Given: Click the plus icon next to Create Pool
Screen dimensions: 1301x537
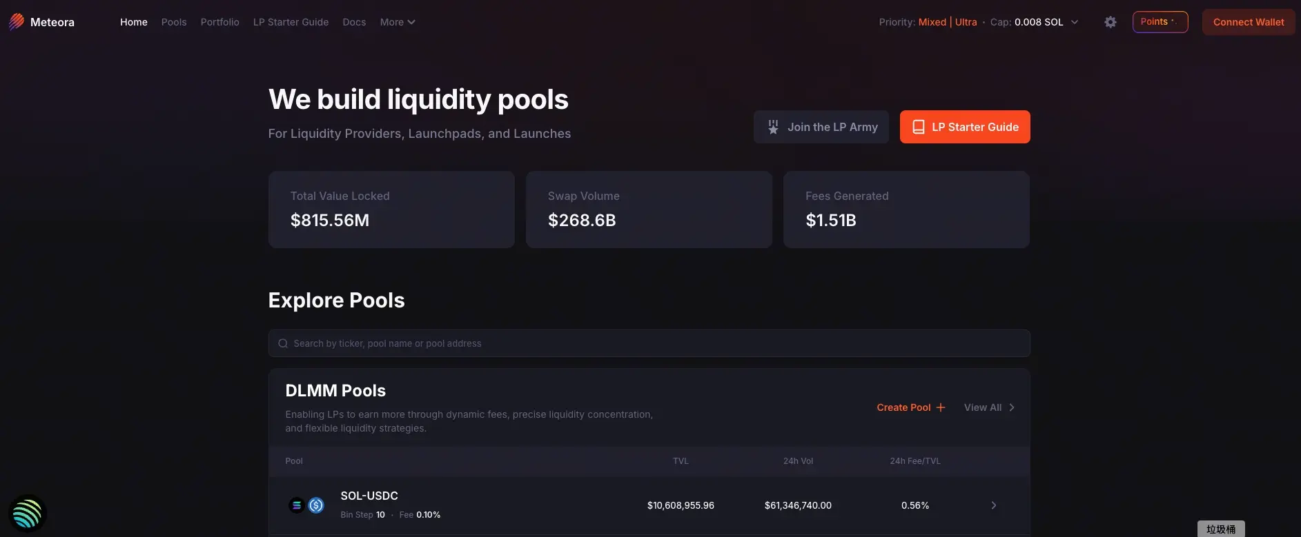Looking at the screenshot, I should [941, 407].
